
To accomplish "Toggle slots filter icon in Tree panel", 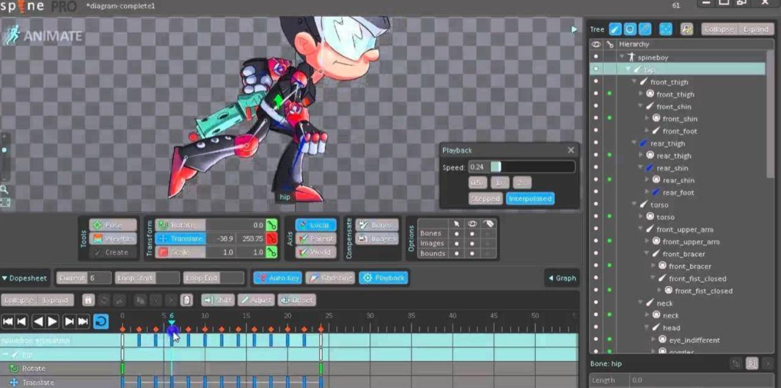I will (x=630, y=29).
